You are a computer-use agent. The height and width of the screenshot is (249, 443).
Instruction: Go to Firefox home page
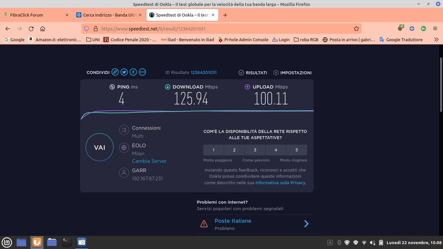click(x=43, y=29)
